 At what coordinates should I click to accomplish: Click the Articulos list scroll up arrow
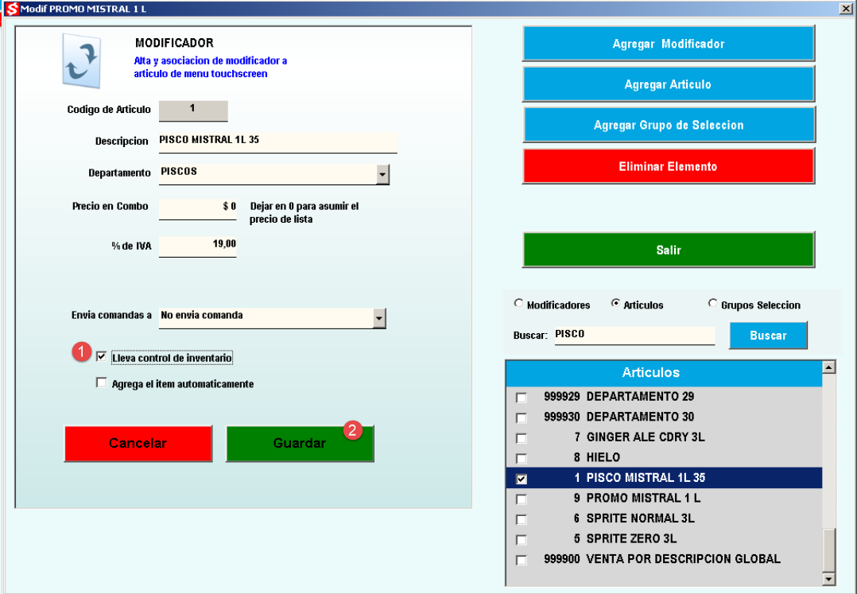[828, 367]
